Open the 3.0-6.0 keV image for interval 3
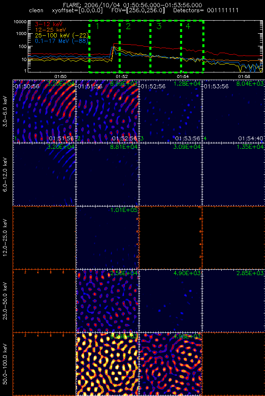This screenshot has width=265, height=396. pos(170,111)
